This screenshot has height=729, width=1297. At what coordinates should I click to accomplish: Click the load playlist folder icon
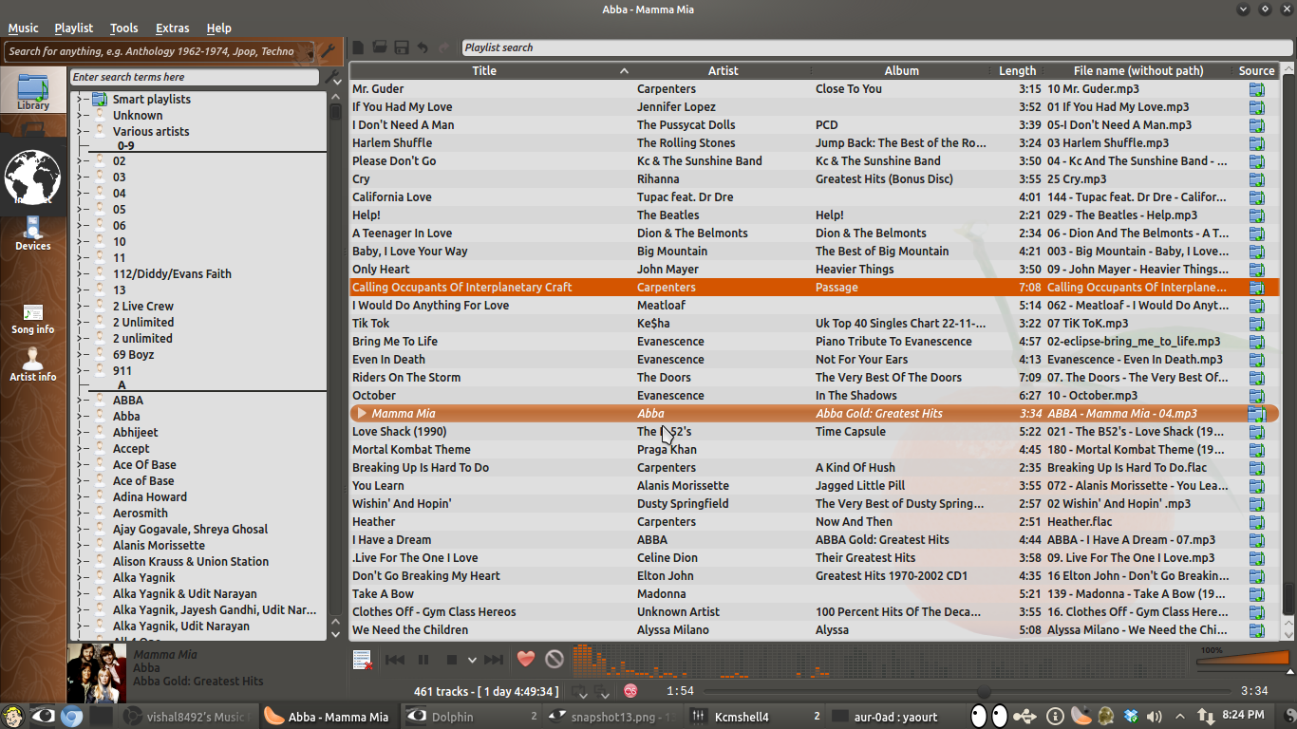coord(380,47)
